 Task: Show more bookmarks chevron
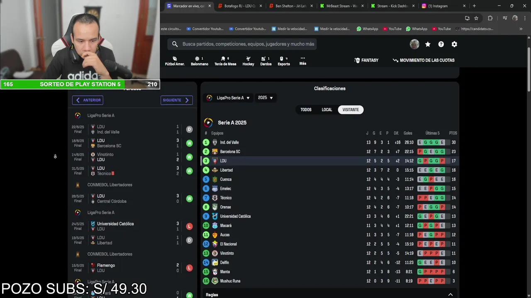click(521, 29)
